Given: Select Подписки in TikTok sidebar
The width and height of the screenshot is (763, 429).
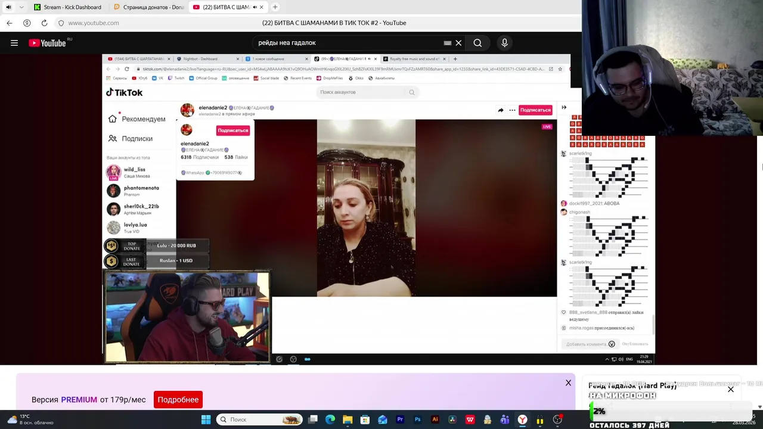Looking at the screenshot, I should click(131, 139).
